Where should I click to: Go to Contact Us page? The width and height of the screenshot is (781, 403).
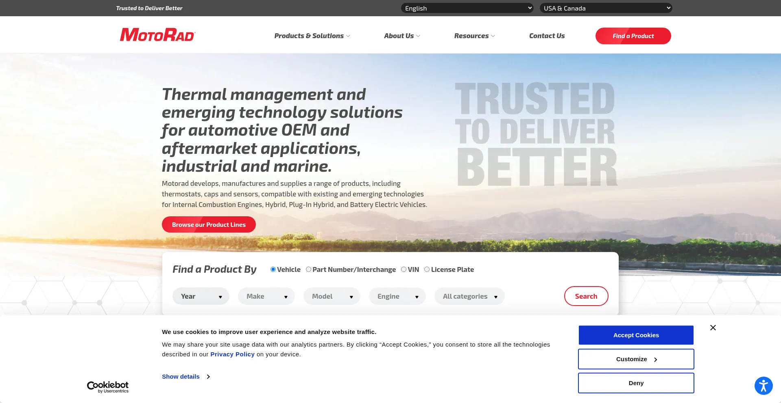[547, 36]
